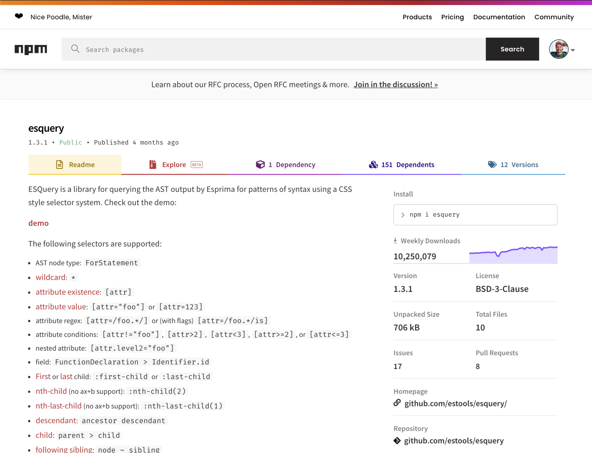This screenshot has height=453, width=592.
Task: Click the ForStatement code snippet
Action: coord(112,263)
